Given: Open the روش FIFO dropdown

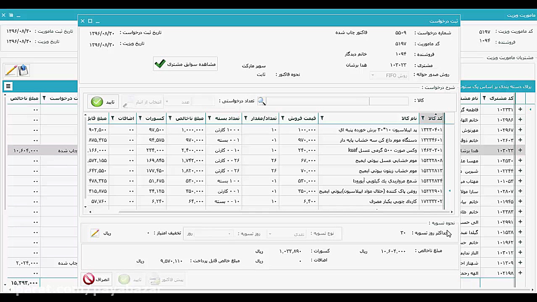Looking at the screenshot, I should 373,75.
